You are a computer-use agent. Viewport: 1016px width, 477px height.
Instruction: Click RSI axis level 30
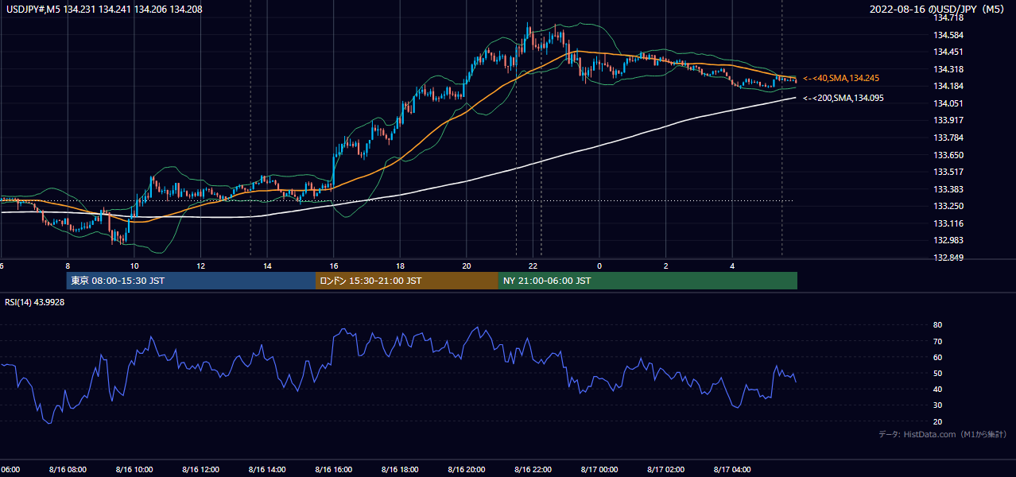pos(937,405)
